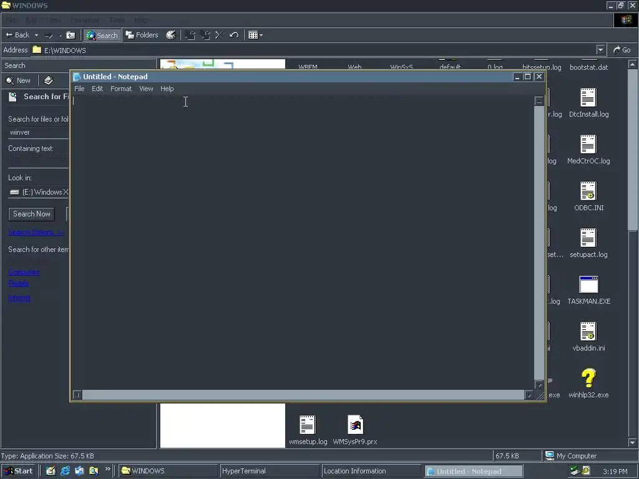Click the bootstat.dat file name
Screen dimensions: 639x479
[x=588, y=67]
